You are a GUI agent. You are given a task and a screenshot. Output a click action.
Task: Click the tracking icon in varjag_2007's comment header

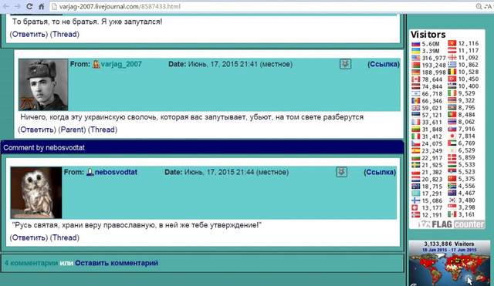345,64
